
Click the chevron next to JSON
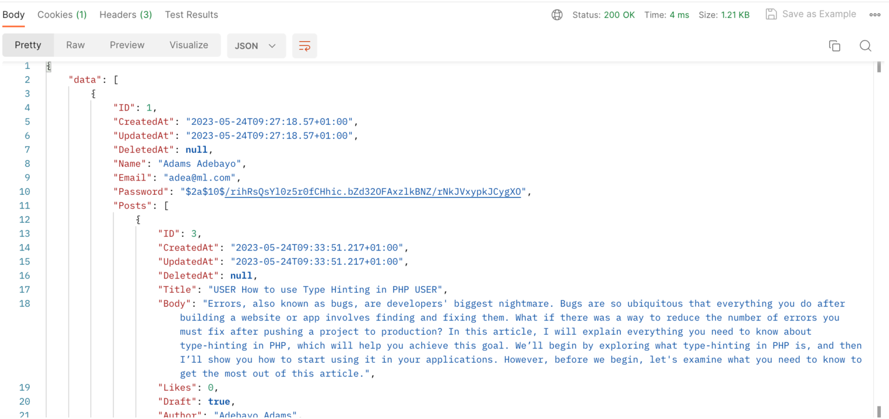coord(272,46)
